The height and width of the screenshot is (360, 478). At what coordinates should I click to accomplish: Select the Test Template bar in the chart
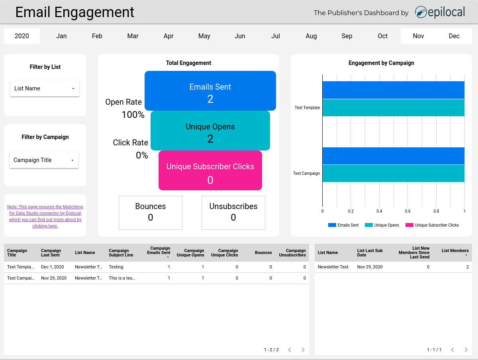(x=392, y=90)
